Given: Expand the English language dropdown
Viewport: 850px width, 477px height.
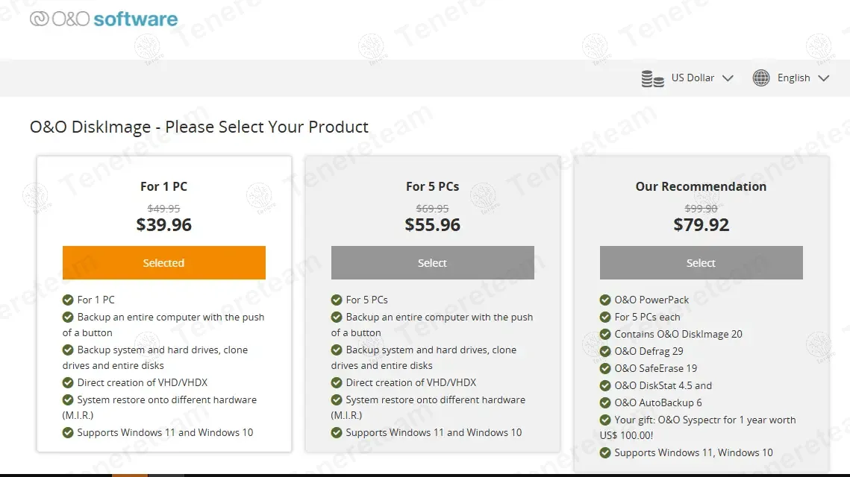Looking at the screenshot, I should (794, 78).
